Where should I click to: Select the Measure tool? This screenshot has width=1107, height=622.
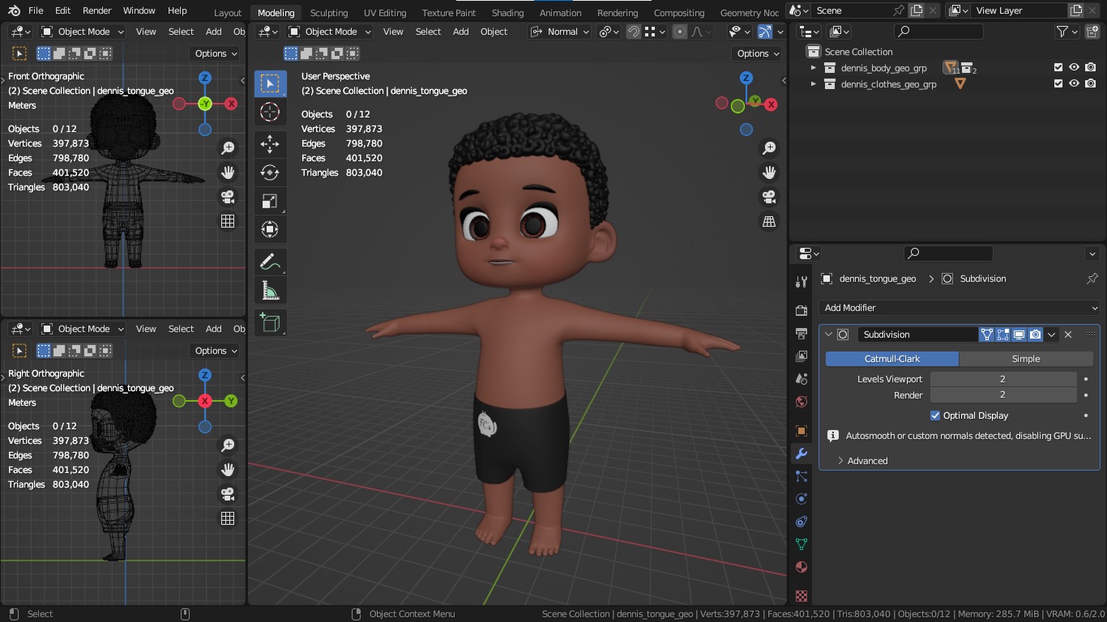(270, 290)
